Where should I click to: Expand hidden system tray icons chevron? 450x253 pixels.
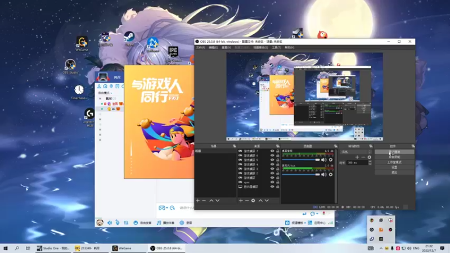pos(381,248)
